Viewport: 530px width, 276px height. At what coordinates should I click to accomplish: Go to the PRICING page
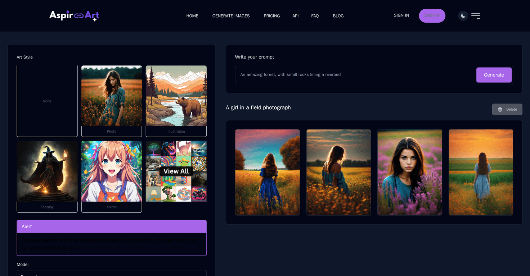coord(272,16)
